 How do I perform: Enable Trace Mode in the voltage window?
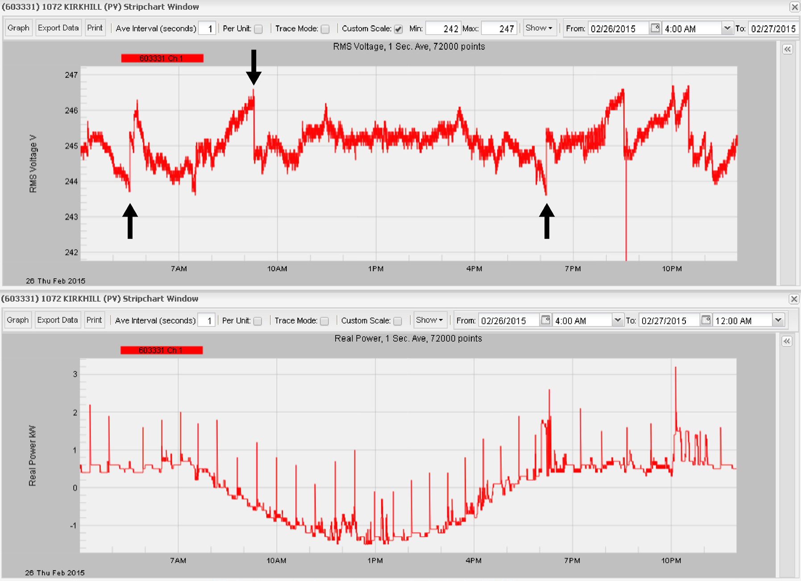pyautogui.click(x=325, y=28)
